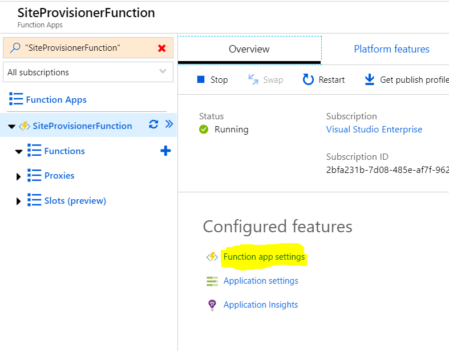The height and width of the screenshot is (351, 449).
Task: Click the Swap slots button
Action: [265, 80]
